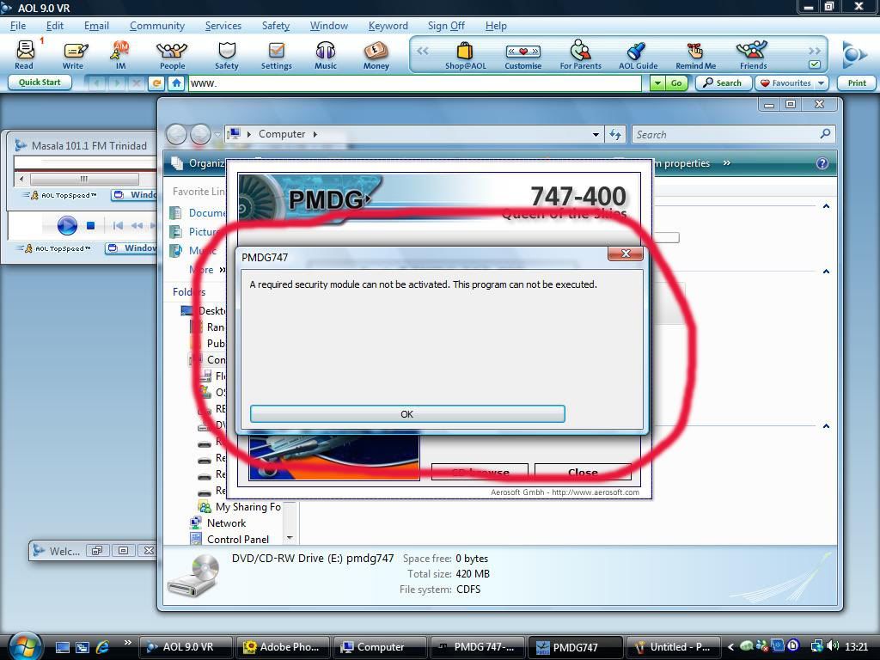Click Show Desktop quick launch icon
Viewport: 880px width, 660px height.
tap(62, 647)
